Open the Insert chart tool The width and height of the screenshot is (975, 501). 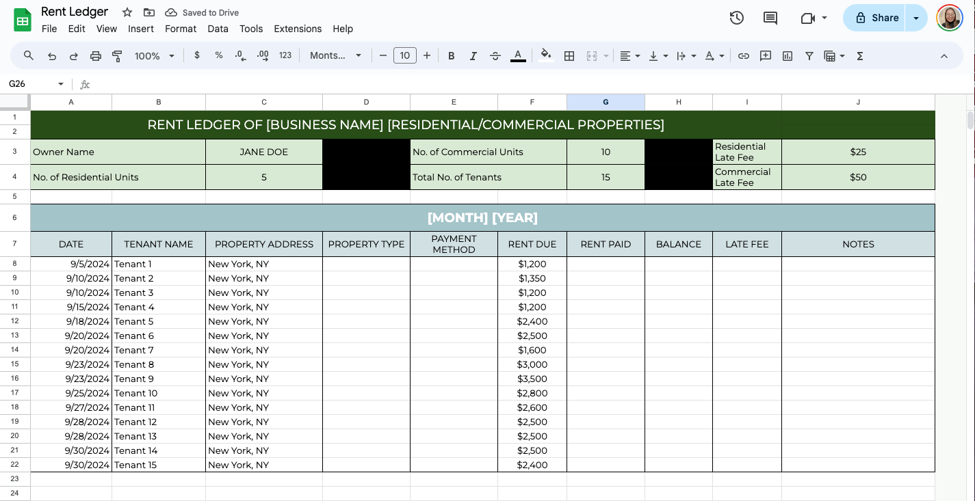coord(788,55)
